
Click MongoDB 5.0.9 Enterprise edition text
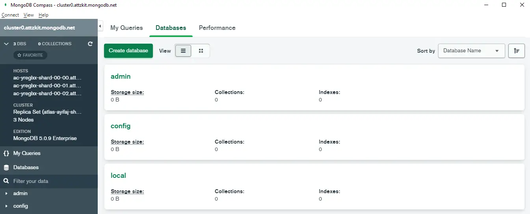pos(45,138)
